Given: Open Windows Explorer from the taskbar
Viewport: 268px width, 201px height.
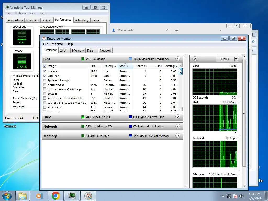Looking at the screenshot, I should 23,196.
